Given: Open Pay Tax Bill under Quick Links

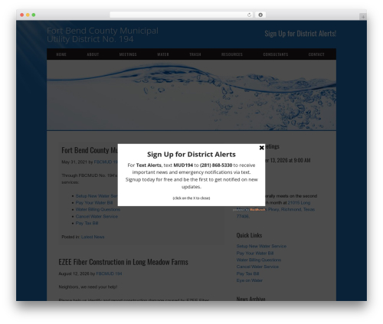Looking at the screenshot, I should point(247,273).
